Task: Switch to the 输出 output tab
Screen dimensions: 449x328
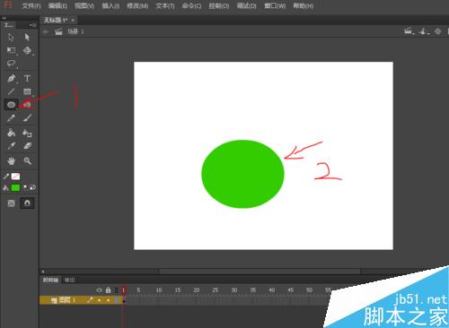Action: click(x=70, y=280)
